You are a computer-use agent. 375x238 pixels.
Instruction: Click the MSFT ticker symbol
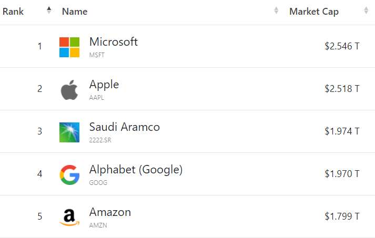(97, 55)
